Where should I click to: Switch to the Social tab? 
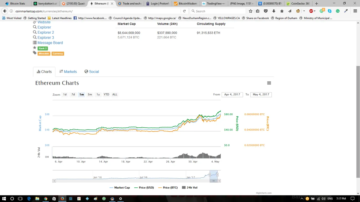tap(92, 72)
